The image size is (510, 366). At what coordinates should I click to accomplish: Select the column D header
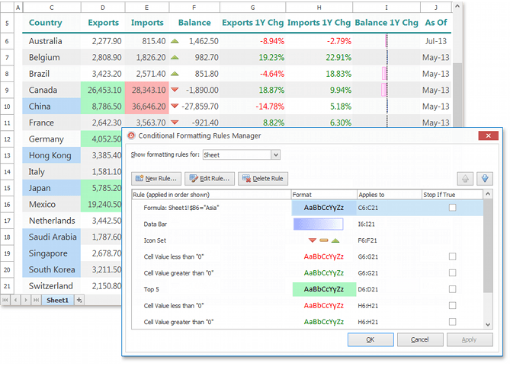(x=103, y=6)
